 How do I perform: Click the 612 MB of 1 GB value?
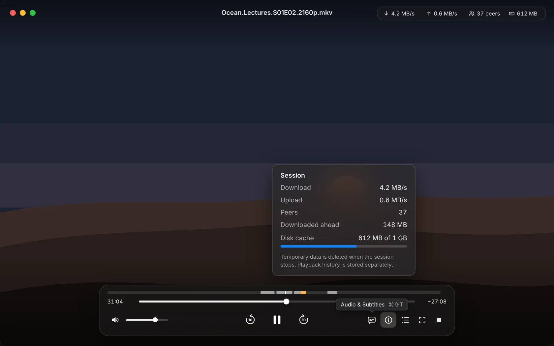tap(383, 238)
